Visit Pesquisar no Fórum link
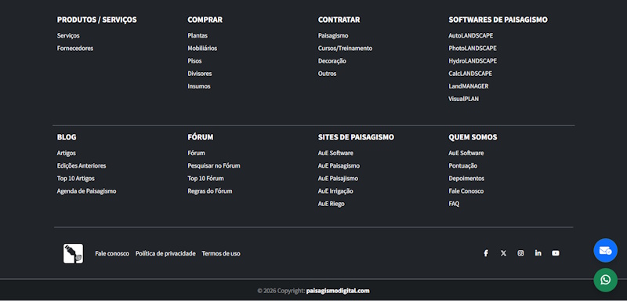Image resolution: width=627 pixels, height=301 pixels. click(214, 165)
